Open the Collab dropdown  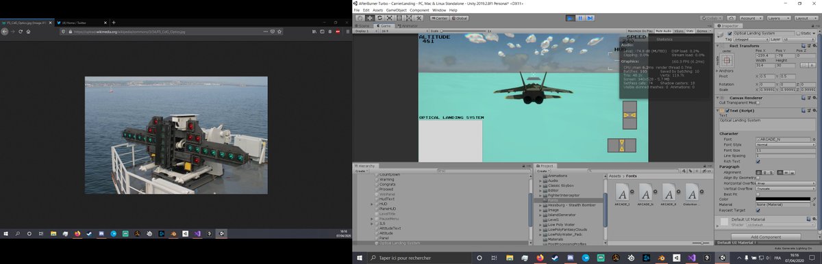[711, 18]
